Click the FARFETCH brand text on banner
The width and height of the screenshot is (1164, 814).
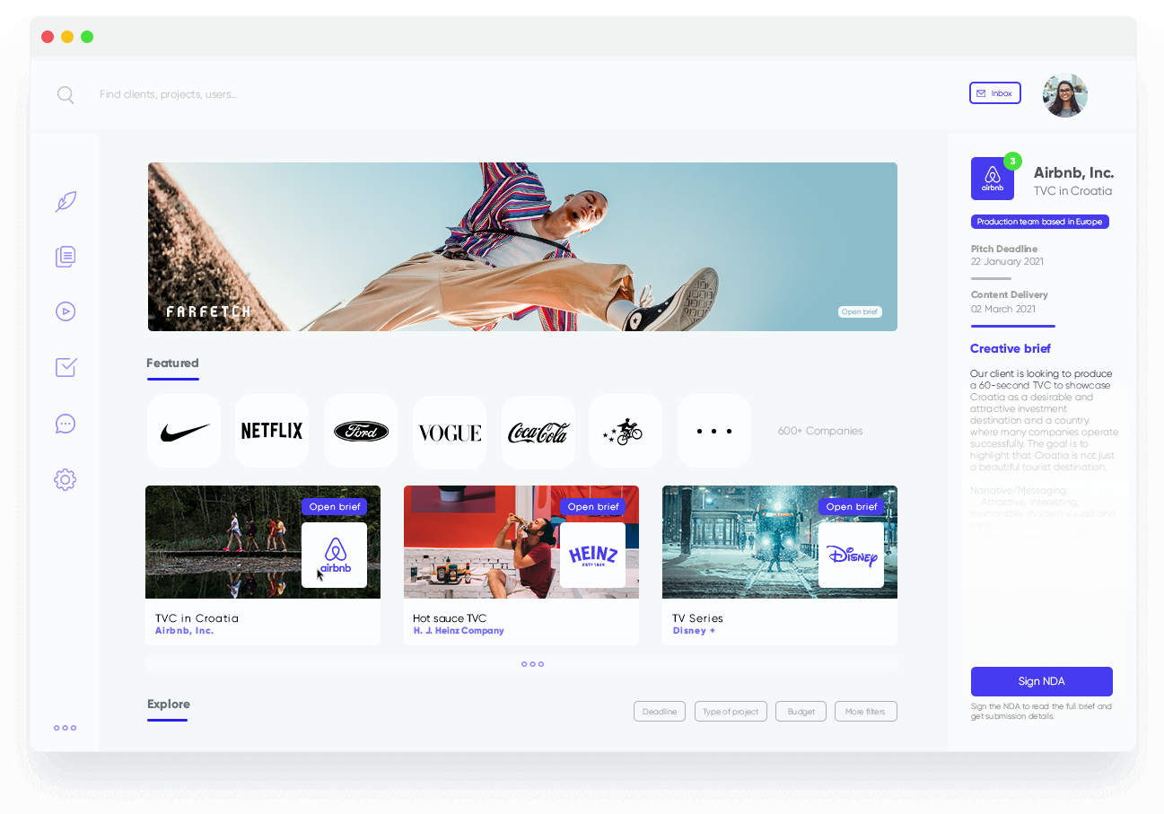coord(208,312)
